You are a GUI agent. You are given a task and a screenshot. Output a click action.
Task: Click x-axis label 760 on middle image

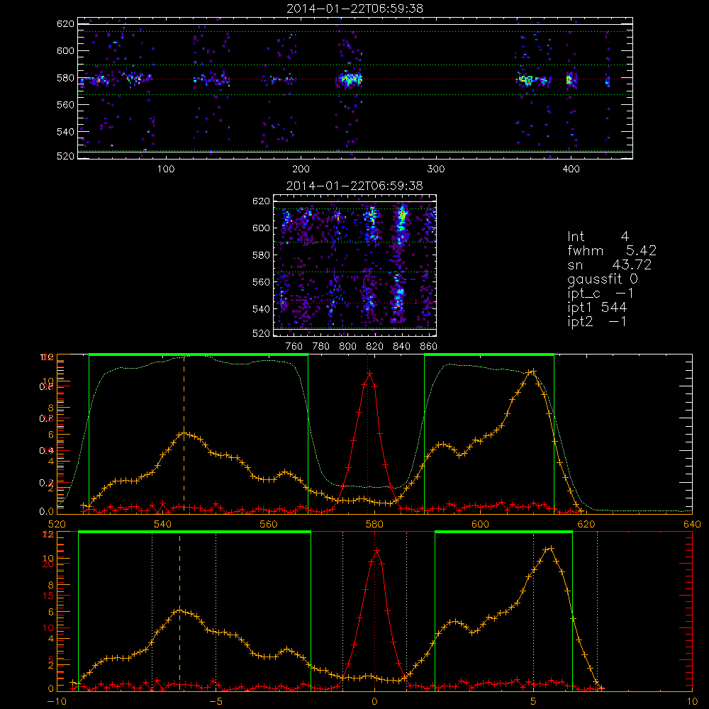[294, 347]
